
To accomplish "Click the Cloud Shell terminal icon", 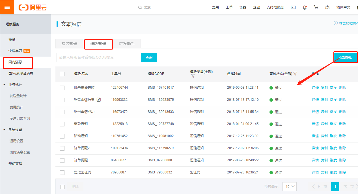I will click(x=293, y=7).
